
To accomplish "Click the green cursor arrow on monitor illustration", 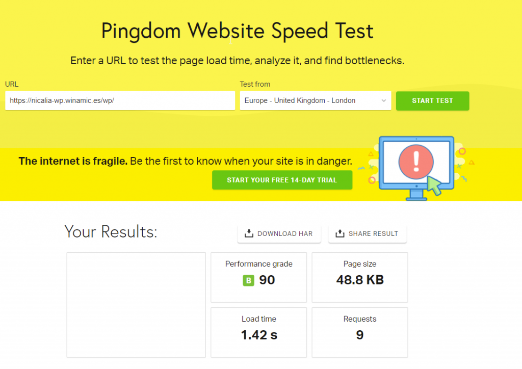I will [434, 186].
